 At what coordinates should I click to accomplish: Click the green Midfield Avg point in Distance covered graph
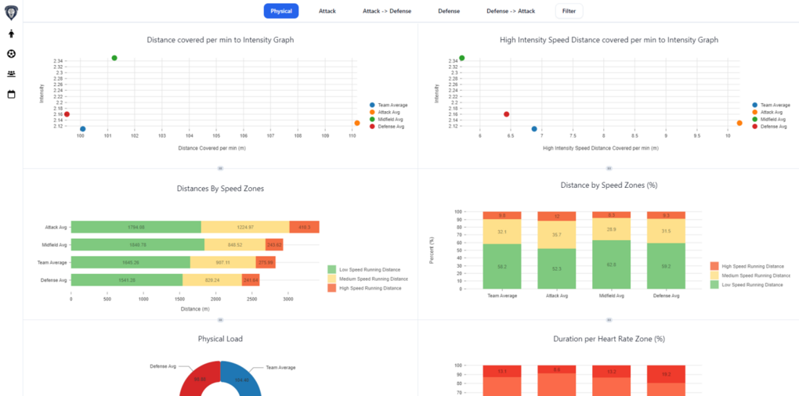(114, 58)
